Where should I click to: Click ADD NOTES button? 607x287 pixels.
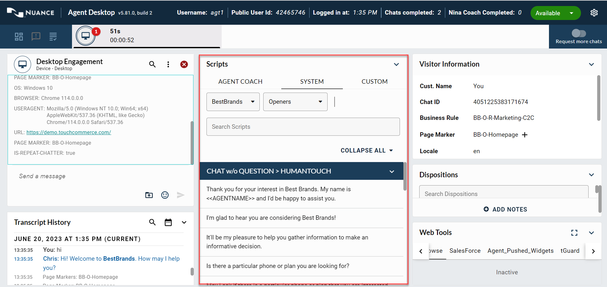point(506,209)
